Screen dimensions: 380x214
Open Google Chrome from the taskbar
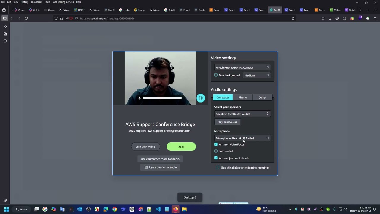[115, 209]
